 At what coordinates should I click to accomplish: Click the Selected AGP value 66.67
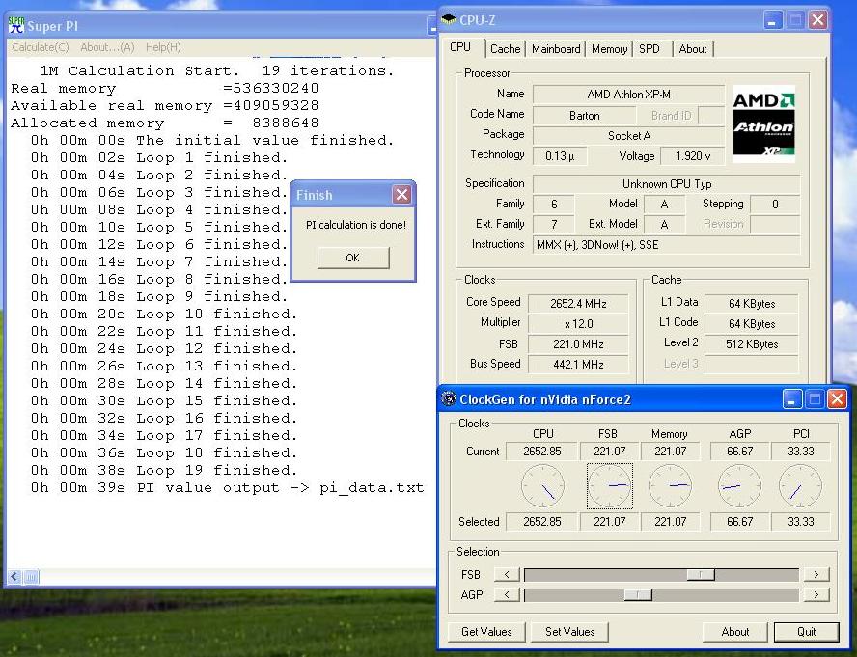pyautogui.click(x=739, y=521)
